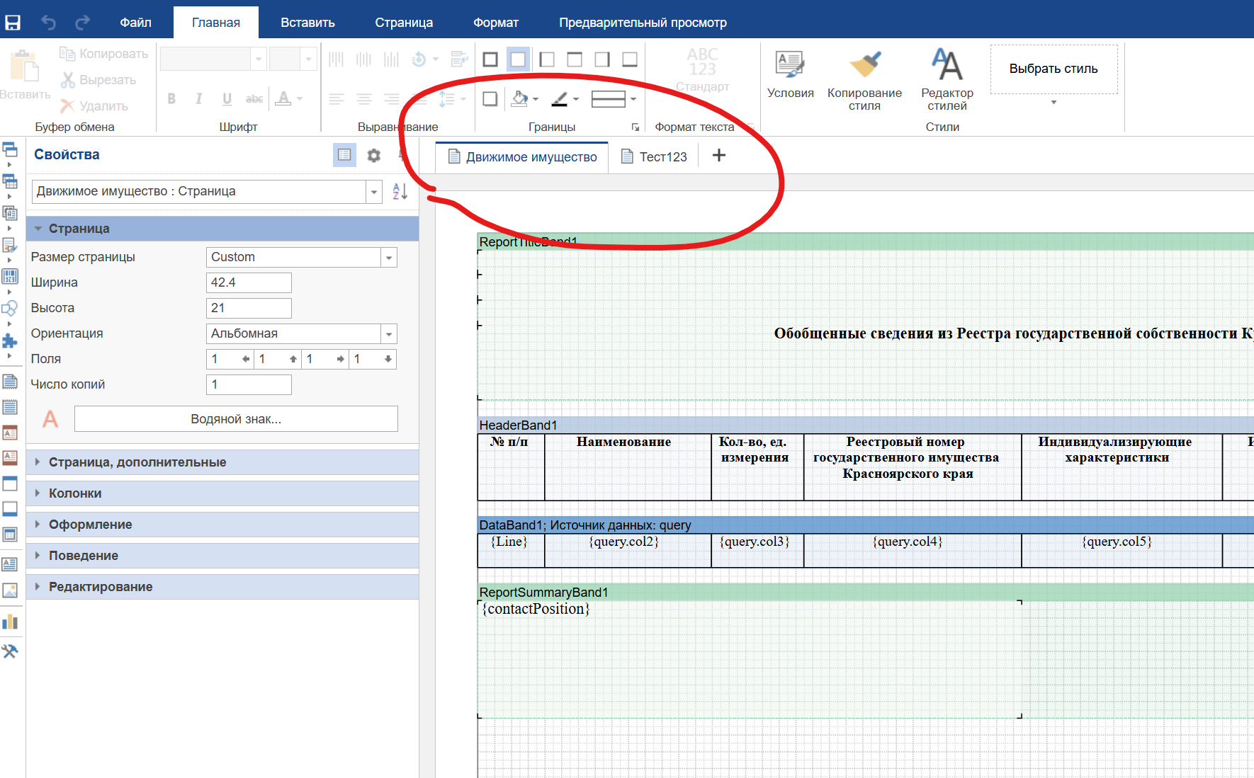Open the puzzle-piece add-ons category
Viewport: 1254px width, 778px height.
point(10,341)
